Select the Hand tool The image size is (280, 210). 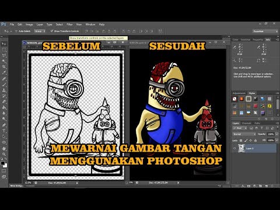click(3, 149)
